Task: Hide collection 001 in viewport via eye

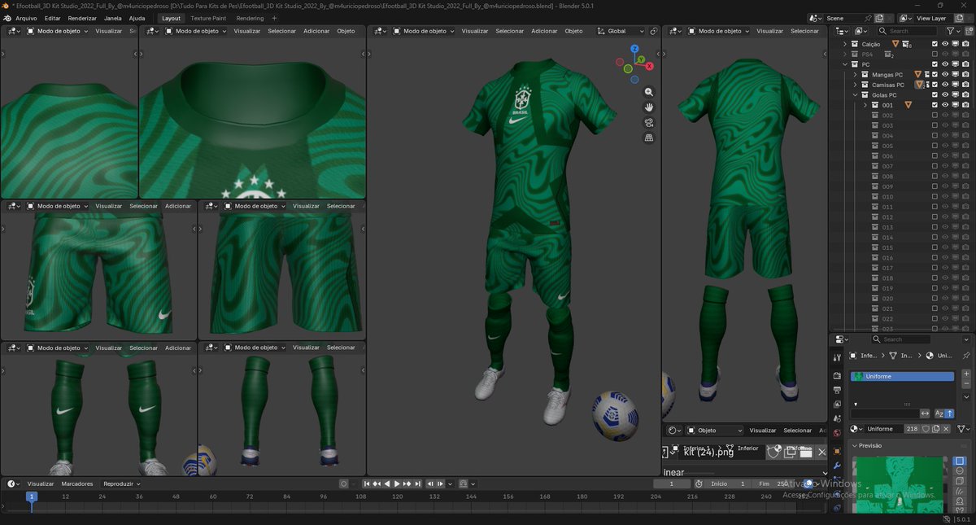Action: coord(945,105)
